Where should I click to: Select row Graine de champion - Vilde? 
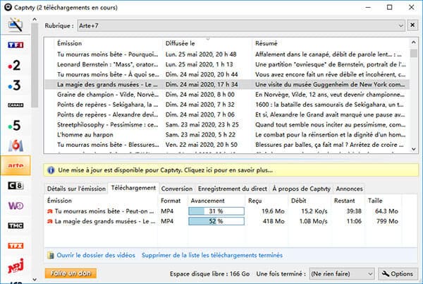pos(227,95)
